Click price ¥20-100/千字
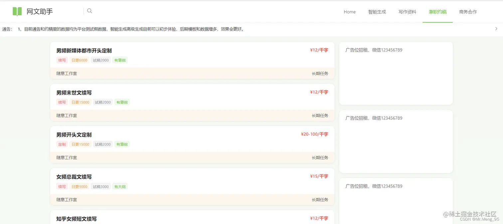 pyautogui.click(x=314, y=134)
